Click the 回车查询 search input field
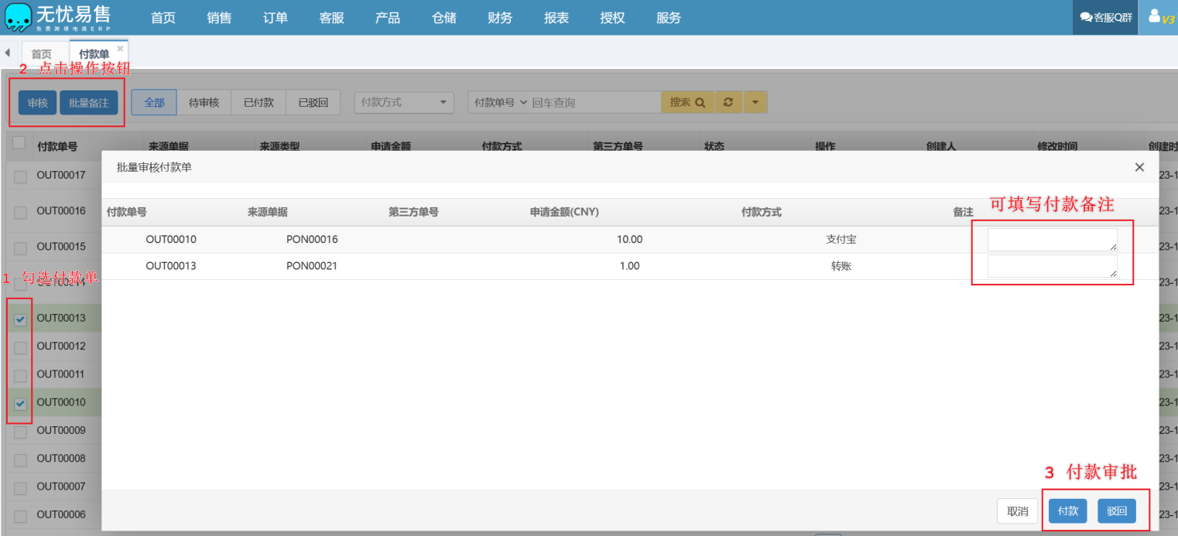 tap(594, 102)
